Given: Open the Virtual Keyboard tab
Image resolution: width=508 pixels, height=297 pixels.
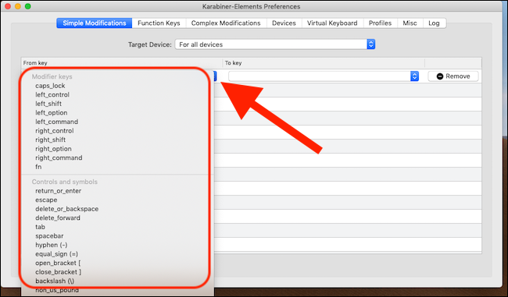Looking at the screenshot, I should tap(332, 23).
